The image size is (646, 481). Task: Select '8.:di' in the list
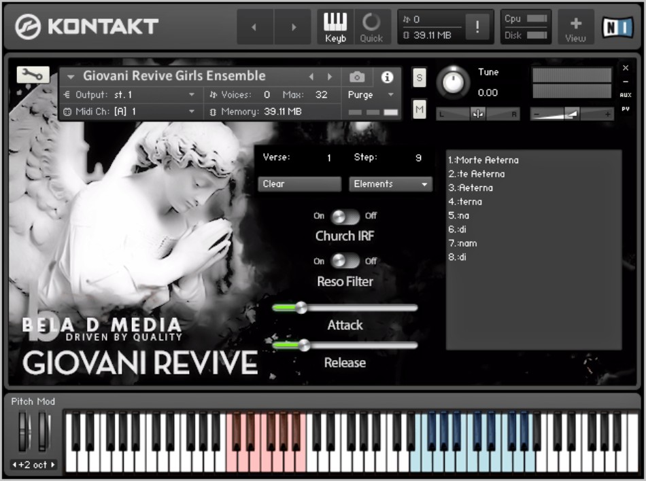point(458,257)
